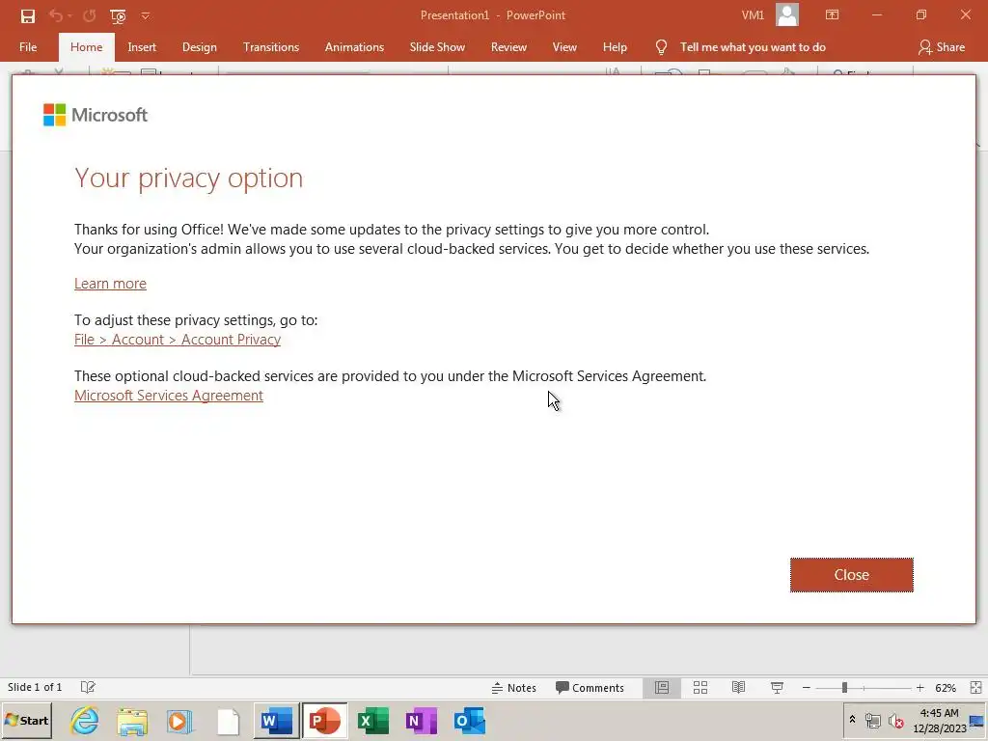Click the 62% zoom level
This screenshot has width=988, height=741.
pyautogui.click(x=946, y=687)
